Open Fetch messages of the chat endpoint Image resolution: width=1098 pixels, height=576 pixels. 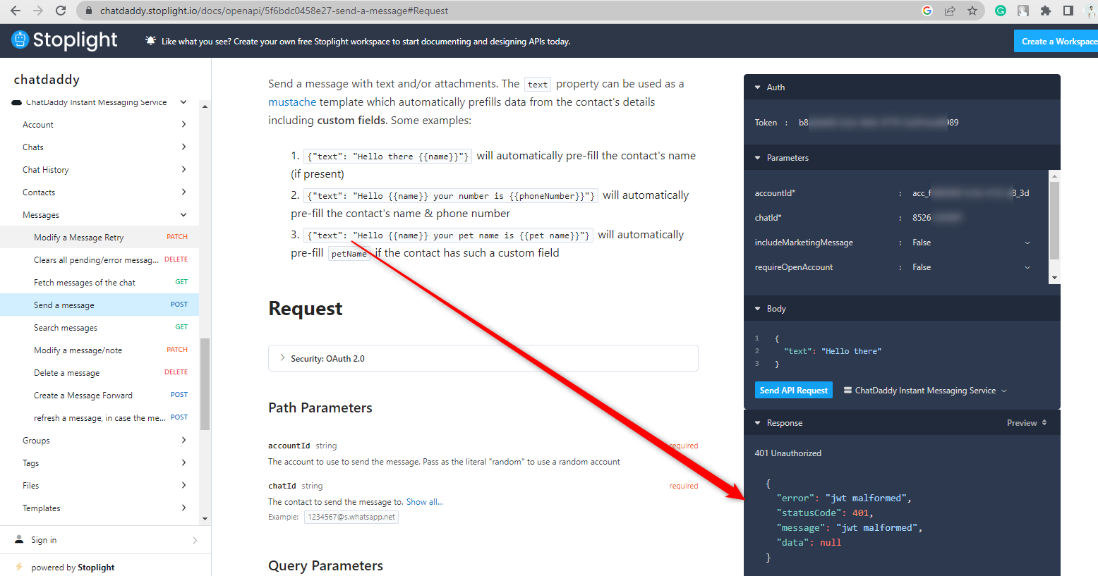pyautogui.click(x=99, y=283)
